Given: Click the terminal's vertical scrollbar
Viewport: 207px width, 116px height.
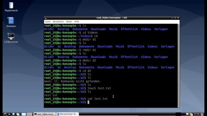Looking at the screenshot, I should pos(179,65).
